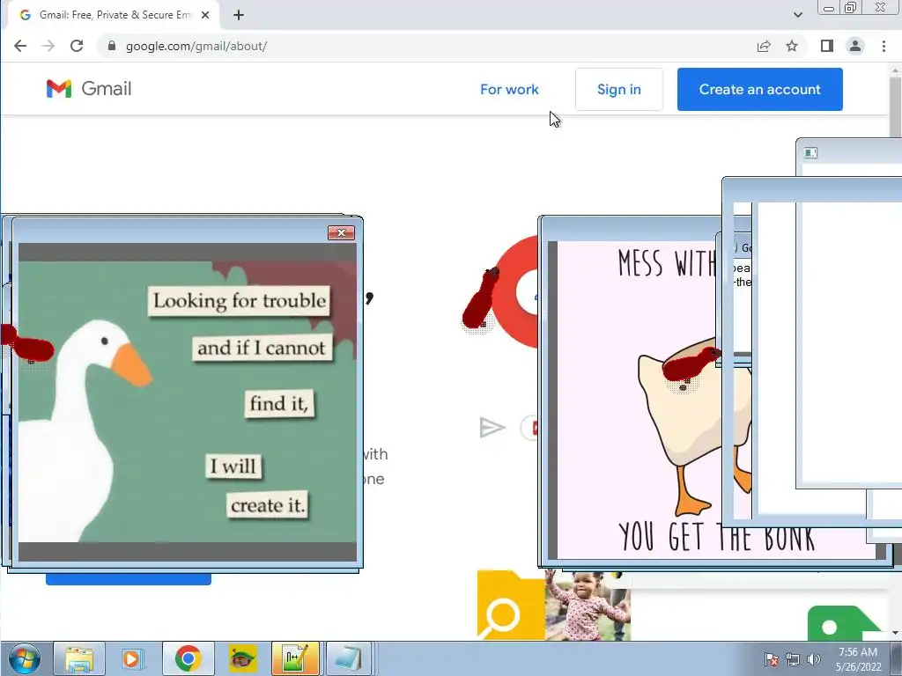Click the Action Center flag tray icon
Image resolution: width=902 pixels, height=676 pixels.
point(772,659)
